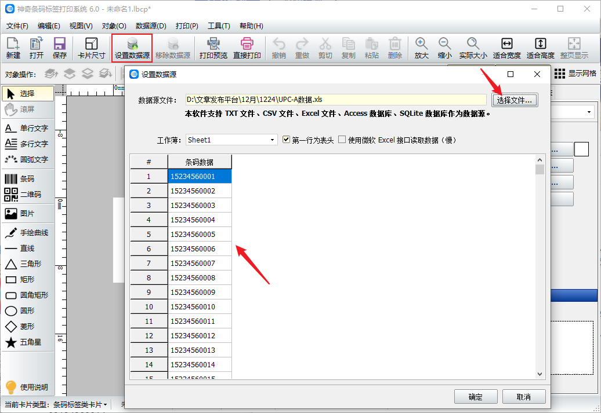Open the 数据源(D) menu
This screenshot has height=413, width=601.
point(151,26)
